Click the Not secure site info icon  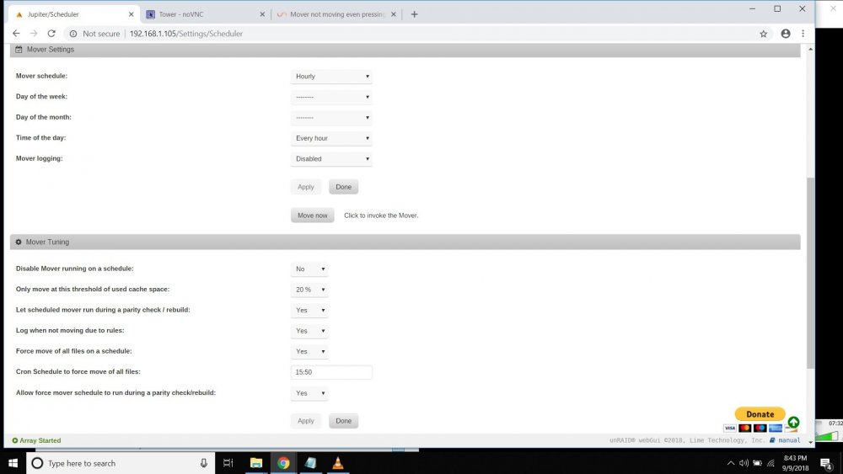pos(73,34)
